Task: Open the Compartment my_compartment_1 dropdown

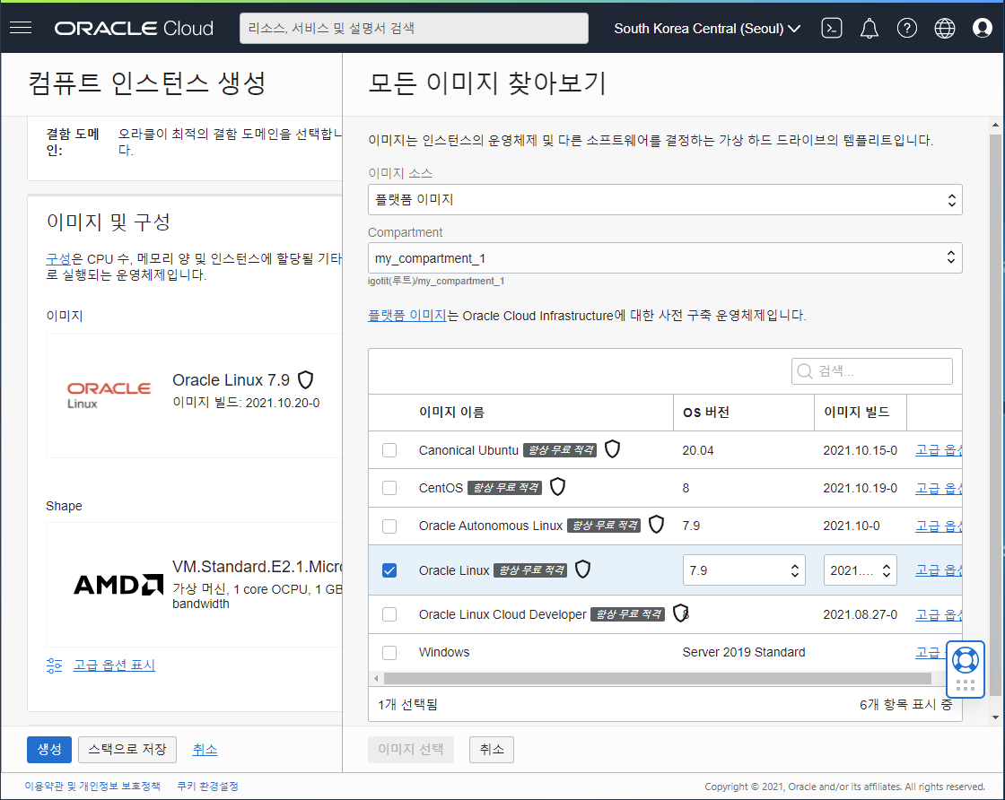Action: (x=665, y=257)
